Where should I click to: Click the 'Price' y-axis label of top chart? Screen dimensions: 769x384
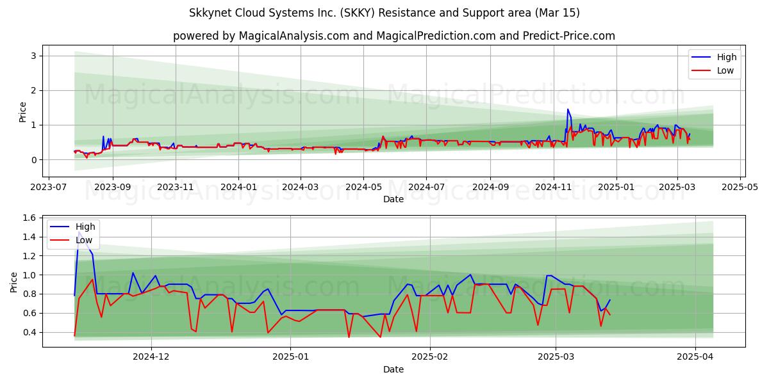23,111
